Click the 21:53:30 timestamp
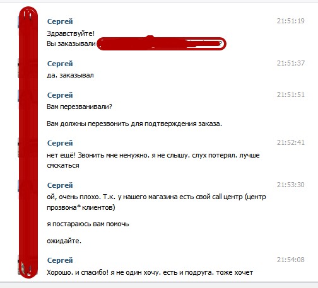The height and width of the screenshot is (288, 318). 291,185
